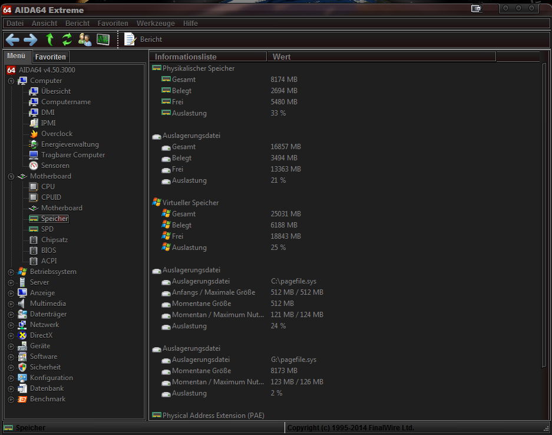Viewport: 552px width, 435px height.
Task: Refresh using the green circular arrows
Action: (x=67, y=39)
